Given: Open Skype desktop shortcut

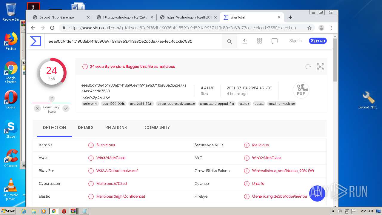Looking at the screenshot, I should tap(11, 129).
